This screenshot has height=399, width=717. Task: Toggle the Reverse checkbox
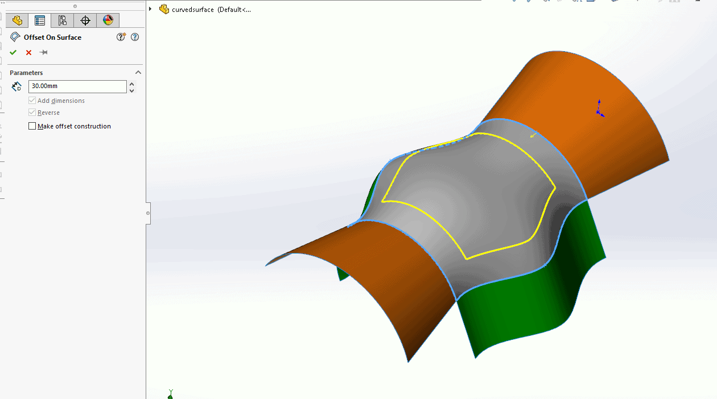(32, 113)
